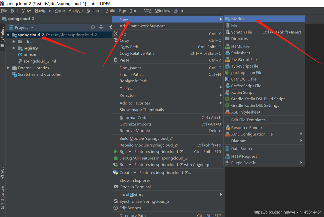Choose Remove Module entry

tap(168, 130)
